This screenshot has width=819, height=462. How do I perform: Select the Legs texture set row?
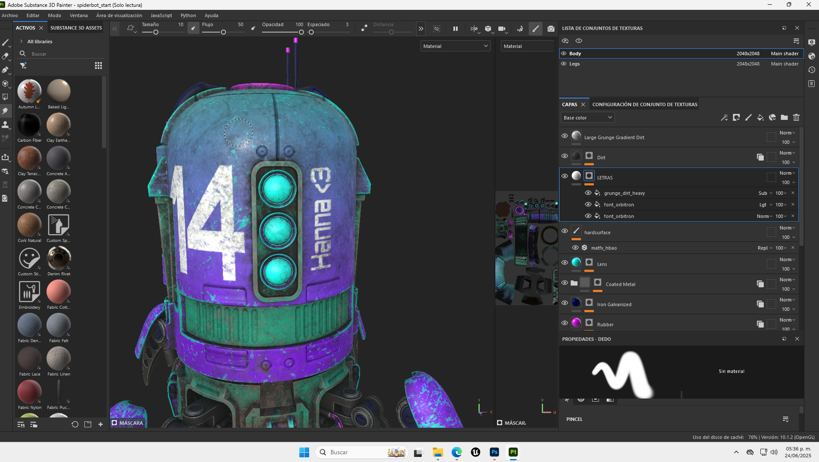(x=681, y=64)
